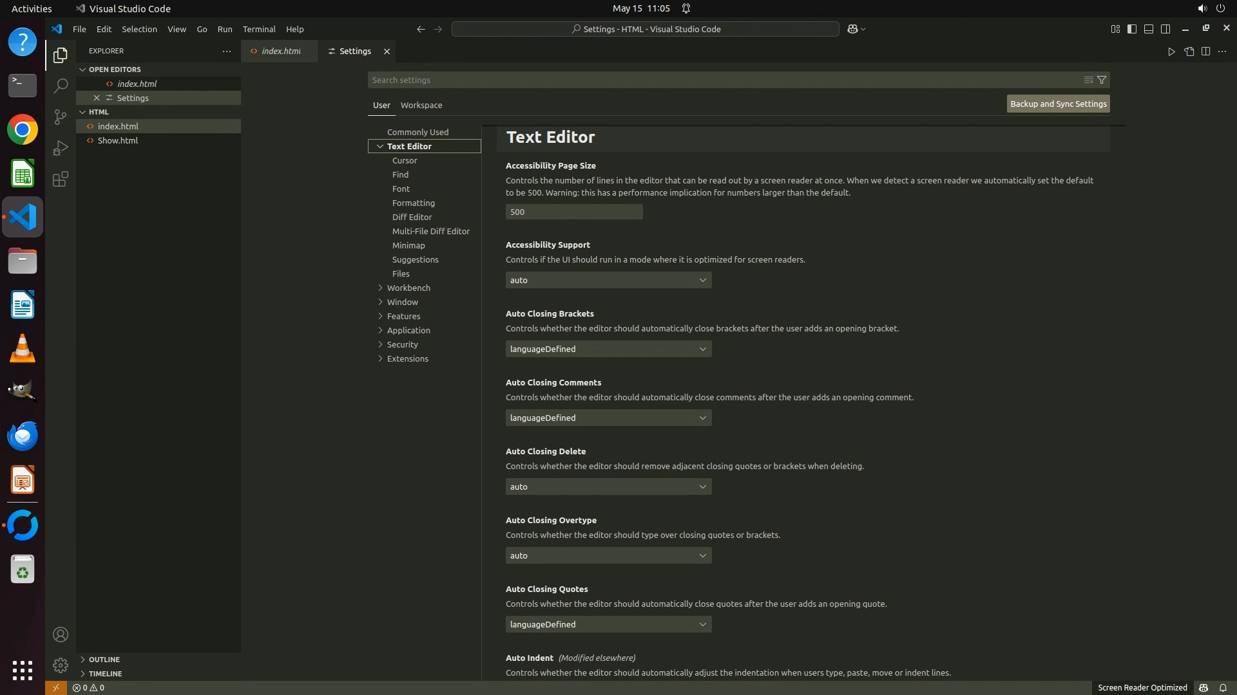Click the Split Editor Right icon
The height and width of the screenshot is (695, 1237).
1205,51
